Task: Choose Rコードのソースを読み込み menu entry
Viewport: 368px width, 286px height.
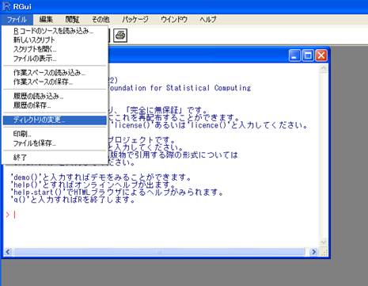Action: pos(55,31)
